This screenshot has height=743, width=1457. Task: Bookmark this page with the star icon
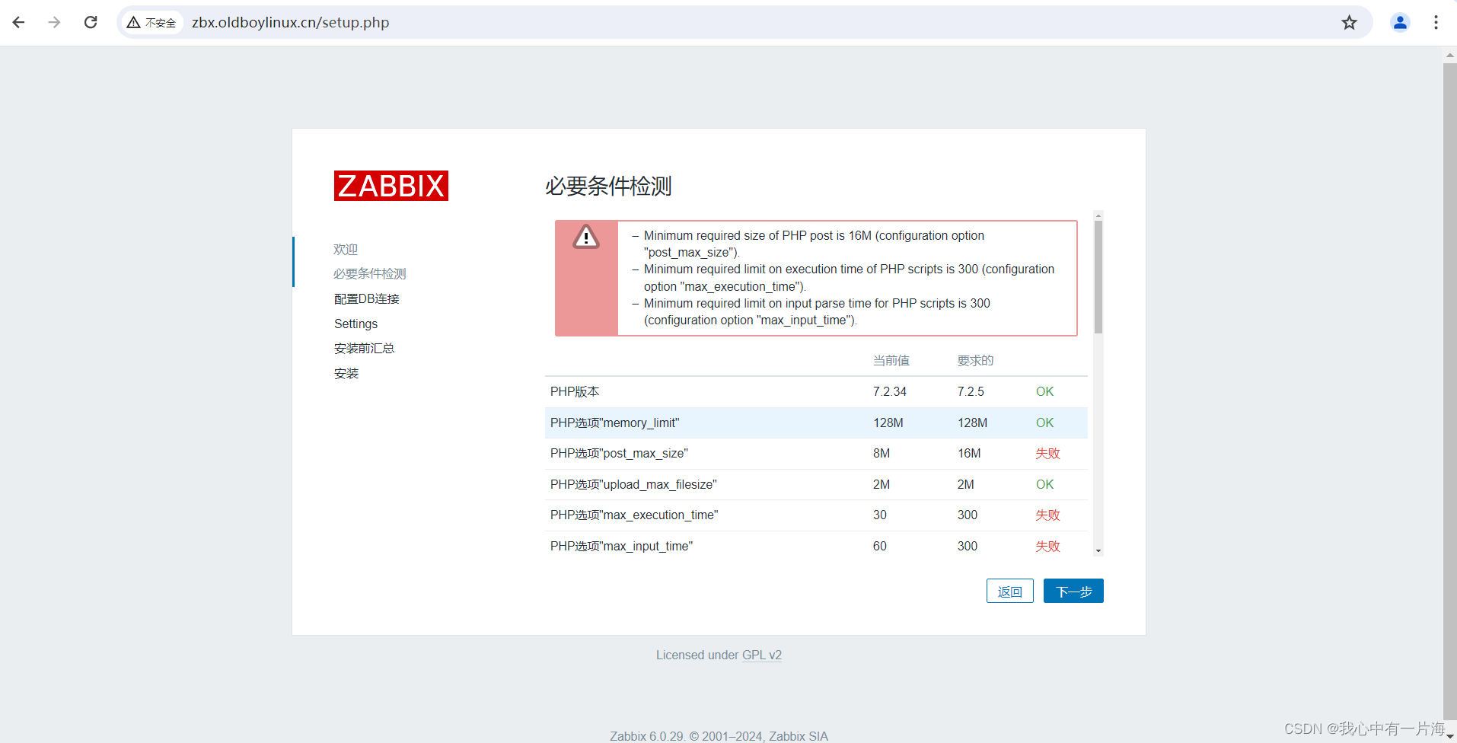coord(1349,22)
